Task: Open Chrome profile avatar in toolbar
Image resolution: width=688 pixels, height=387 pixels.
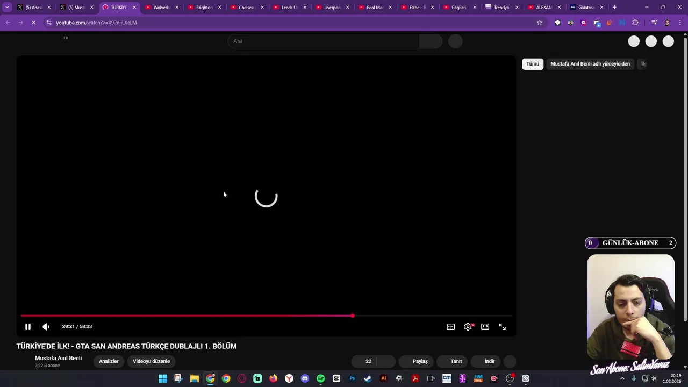Action: [x=668, y=23]
